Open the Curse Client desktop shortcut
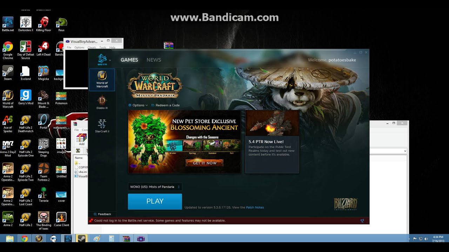Image resolution: width=449 pixels, height=252 pixels. click(x=61, y=219)
